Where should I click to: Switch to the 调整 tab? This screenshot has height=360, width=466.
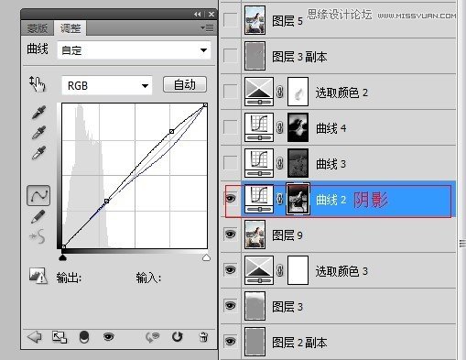tap(70, 28)
